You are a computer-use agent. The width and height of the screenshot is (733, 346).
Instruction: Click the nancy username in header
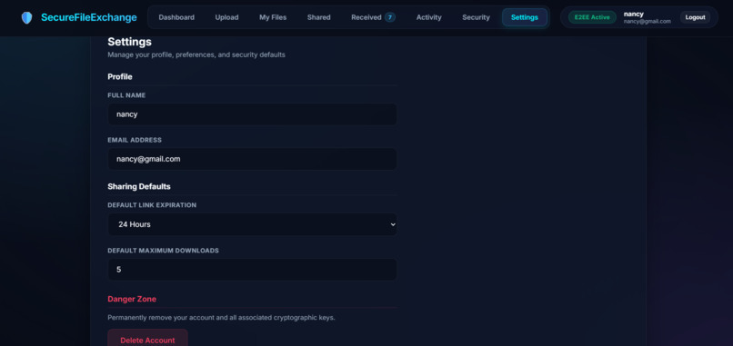[634, 14]
